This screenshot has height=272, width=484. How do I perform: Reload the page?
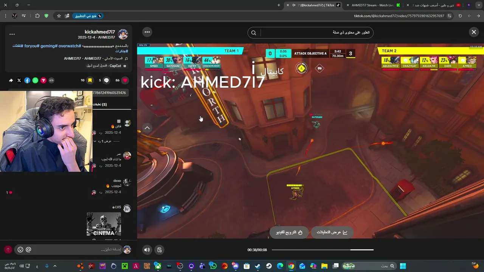tap(460, 16)
